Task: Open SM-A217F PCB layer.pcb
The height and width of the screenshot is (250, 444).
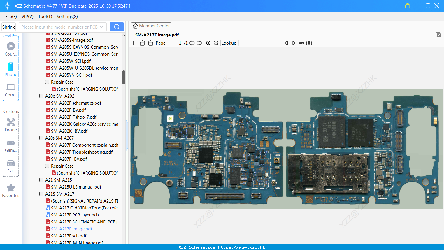Action: point(75,215)
